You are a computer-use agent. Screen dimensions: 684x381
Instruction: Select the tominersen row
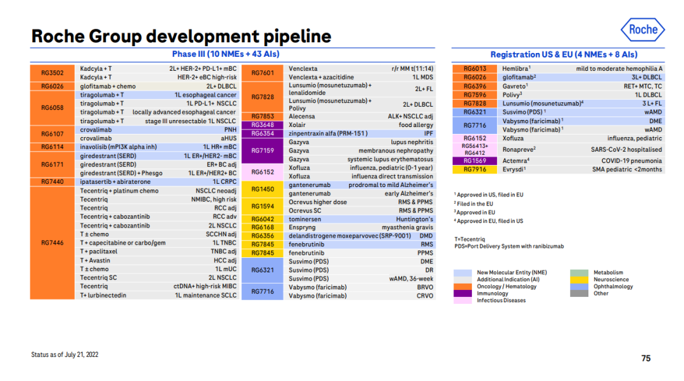360,219
